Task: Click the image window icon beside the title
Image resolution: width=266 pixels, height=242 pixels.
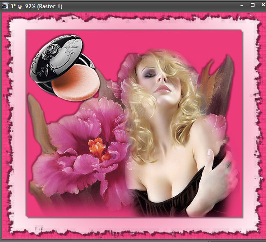Action: pyautogui.click(x=5, y=6)
